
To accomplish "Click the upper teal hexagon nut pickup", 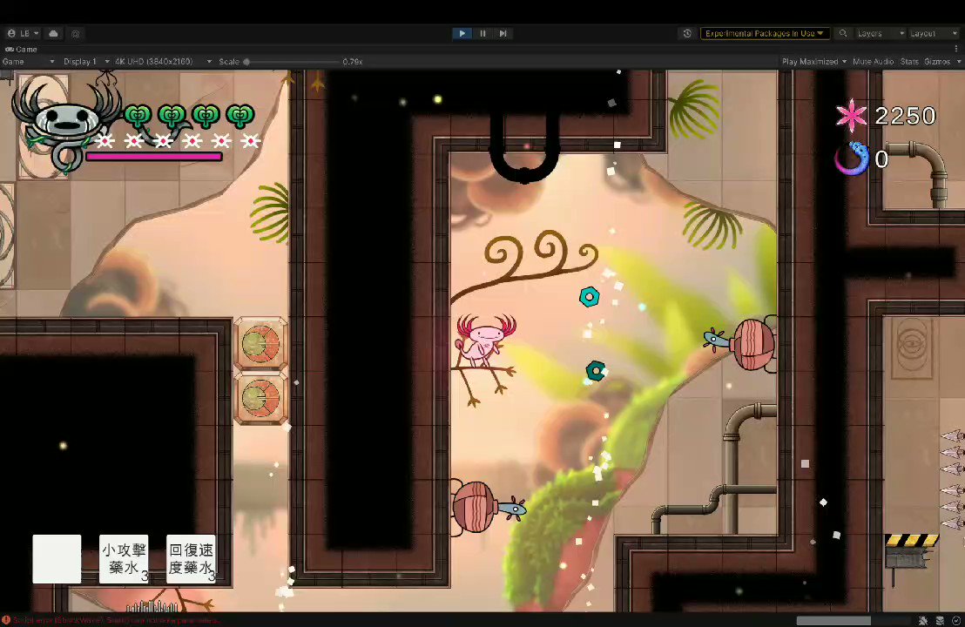I will 589,297.
